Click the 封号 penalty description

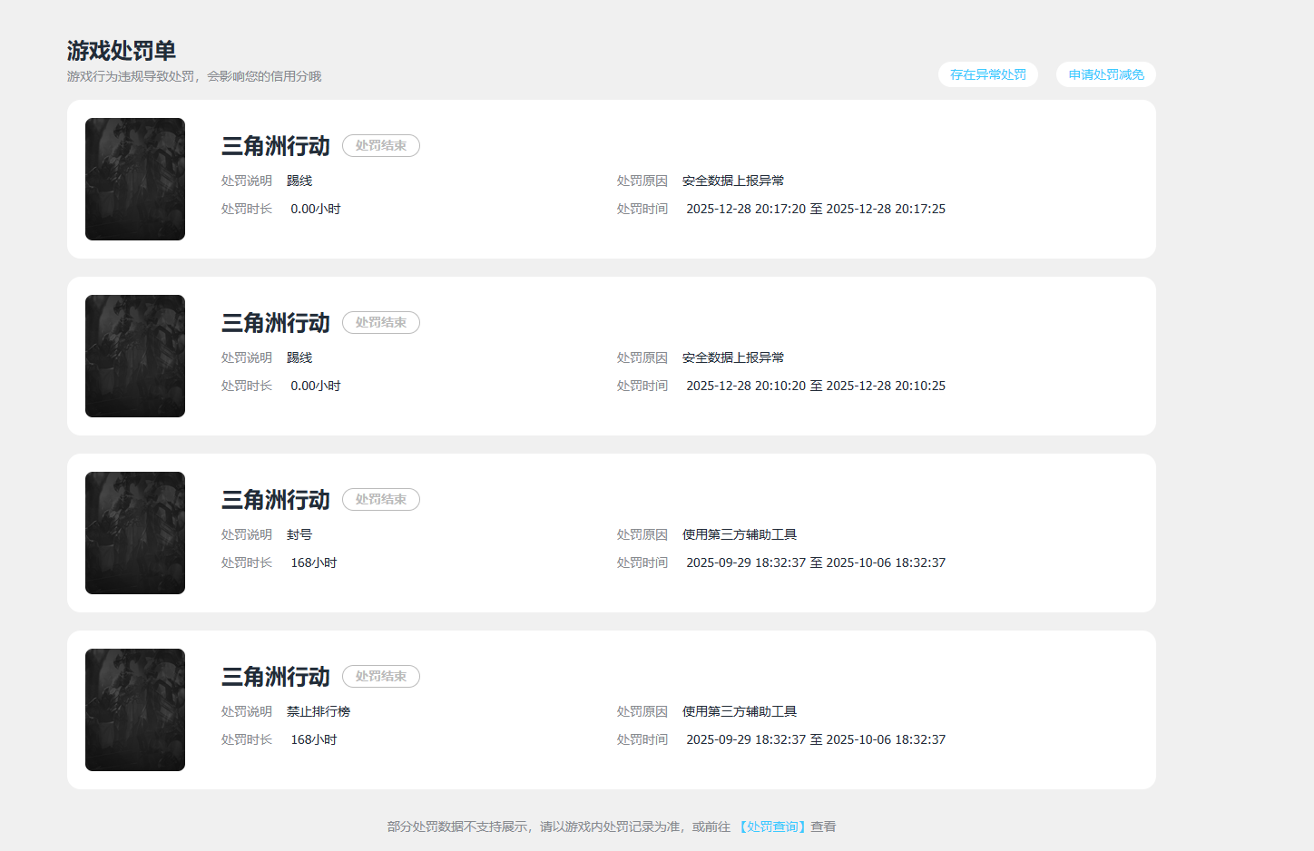[299, 534]
